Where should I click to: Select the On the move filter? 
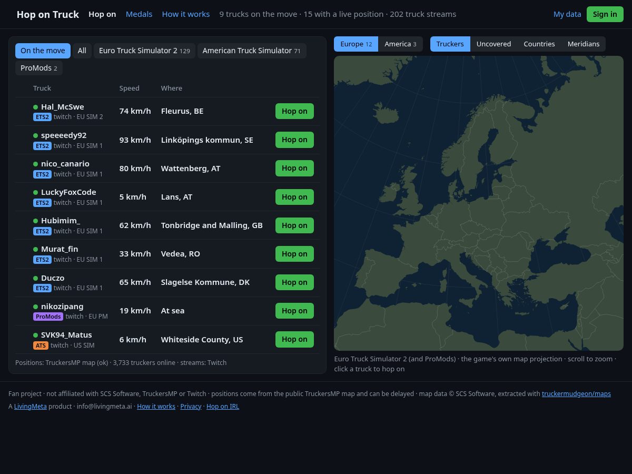(x=43, y=51)
